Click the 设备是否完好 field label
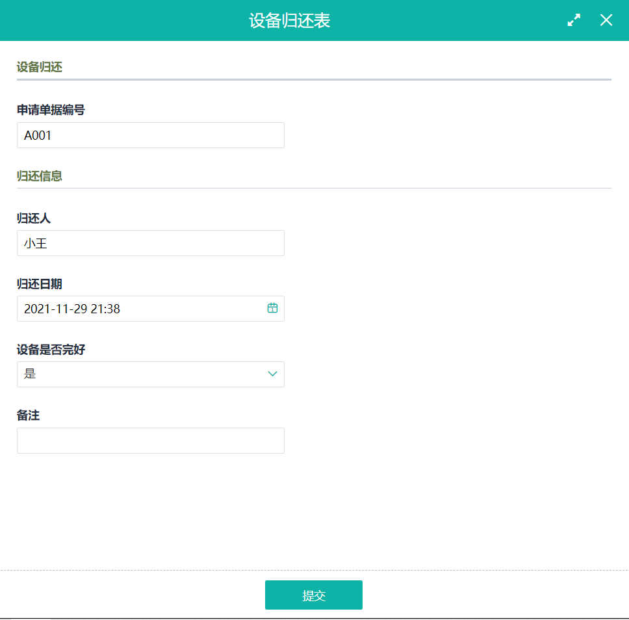This screenshot has height=620, width=629. pos(51,350)
